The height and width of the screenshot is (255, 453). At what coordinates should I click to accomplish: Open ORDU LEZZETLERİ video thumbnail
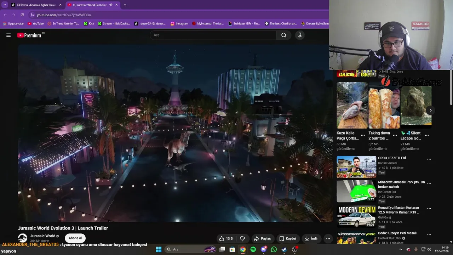click(356, 167)
